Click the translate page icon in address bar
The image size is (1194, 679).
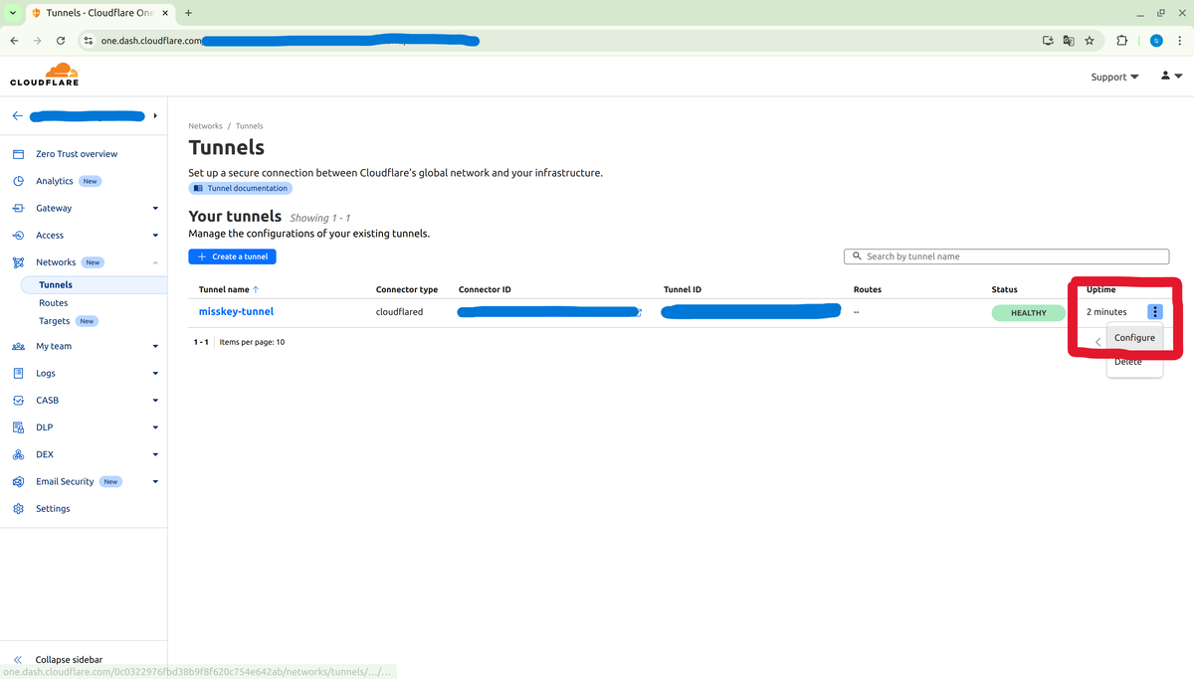coord(1069,41)
